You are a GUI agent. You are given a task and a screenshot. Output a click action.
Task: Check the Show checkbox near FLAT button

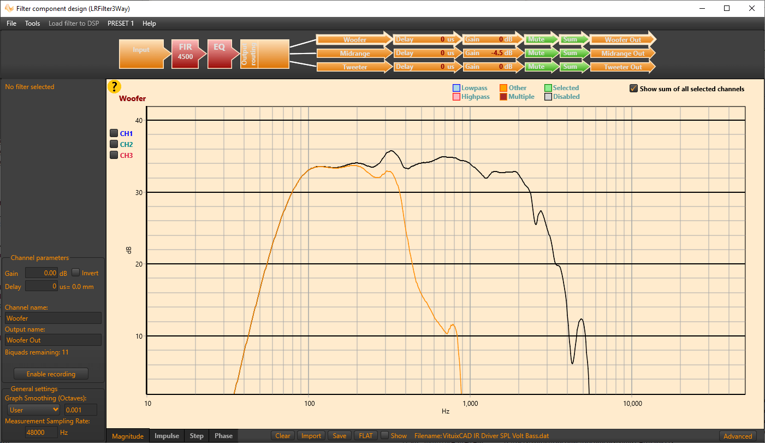[385, 435]
